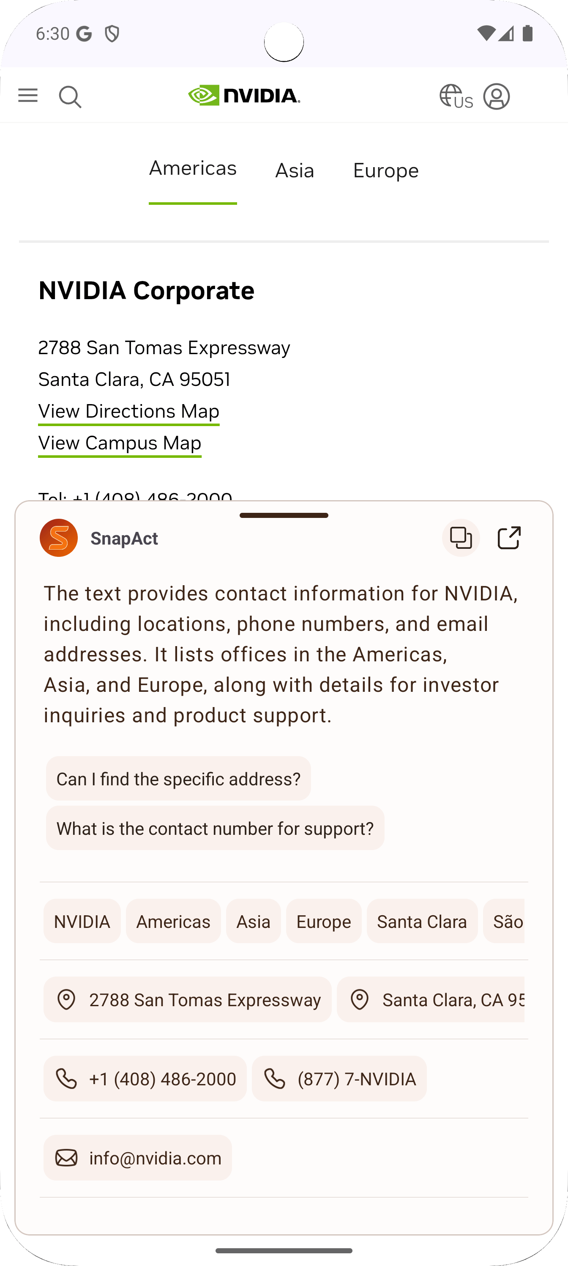568x1266 pixels.
Task: Open the View Directions Map link
Action: 128,411
